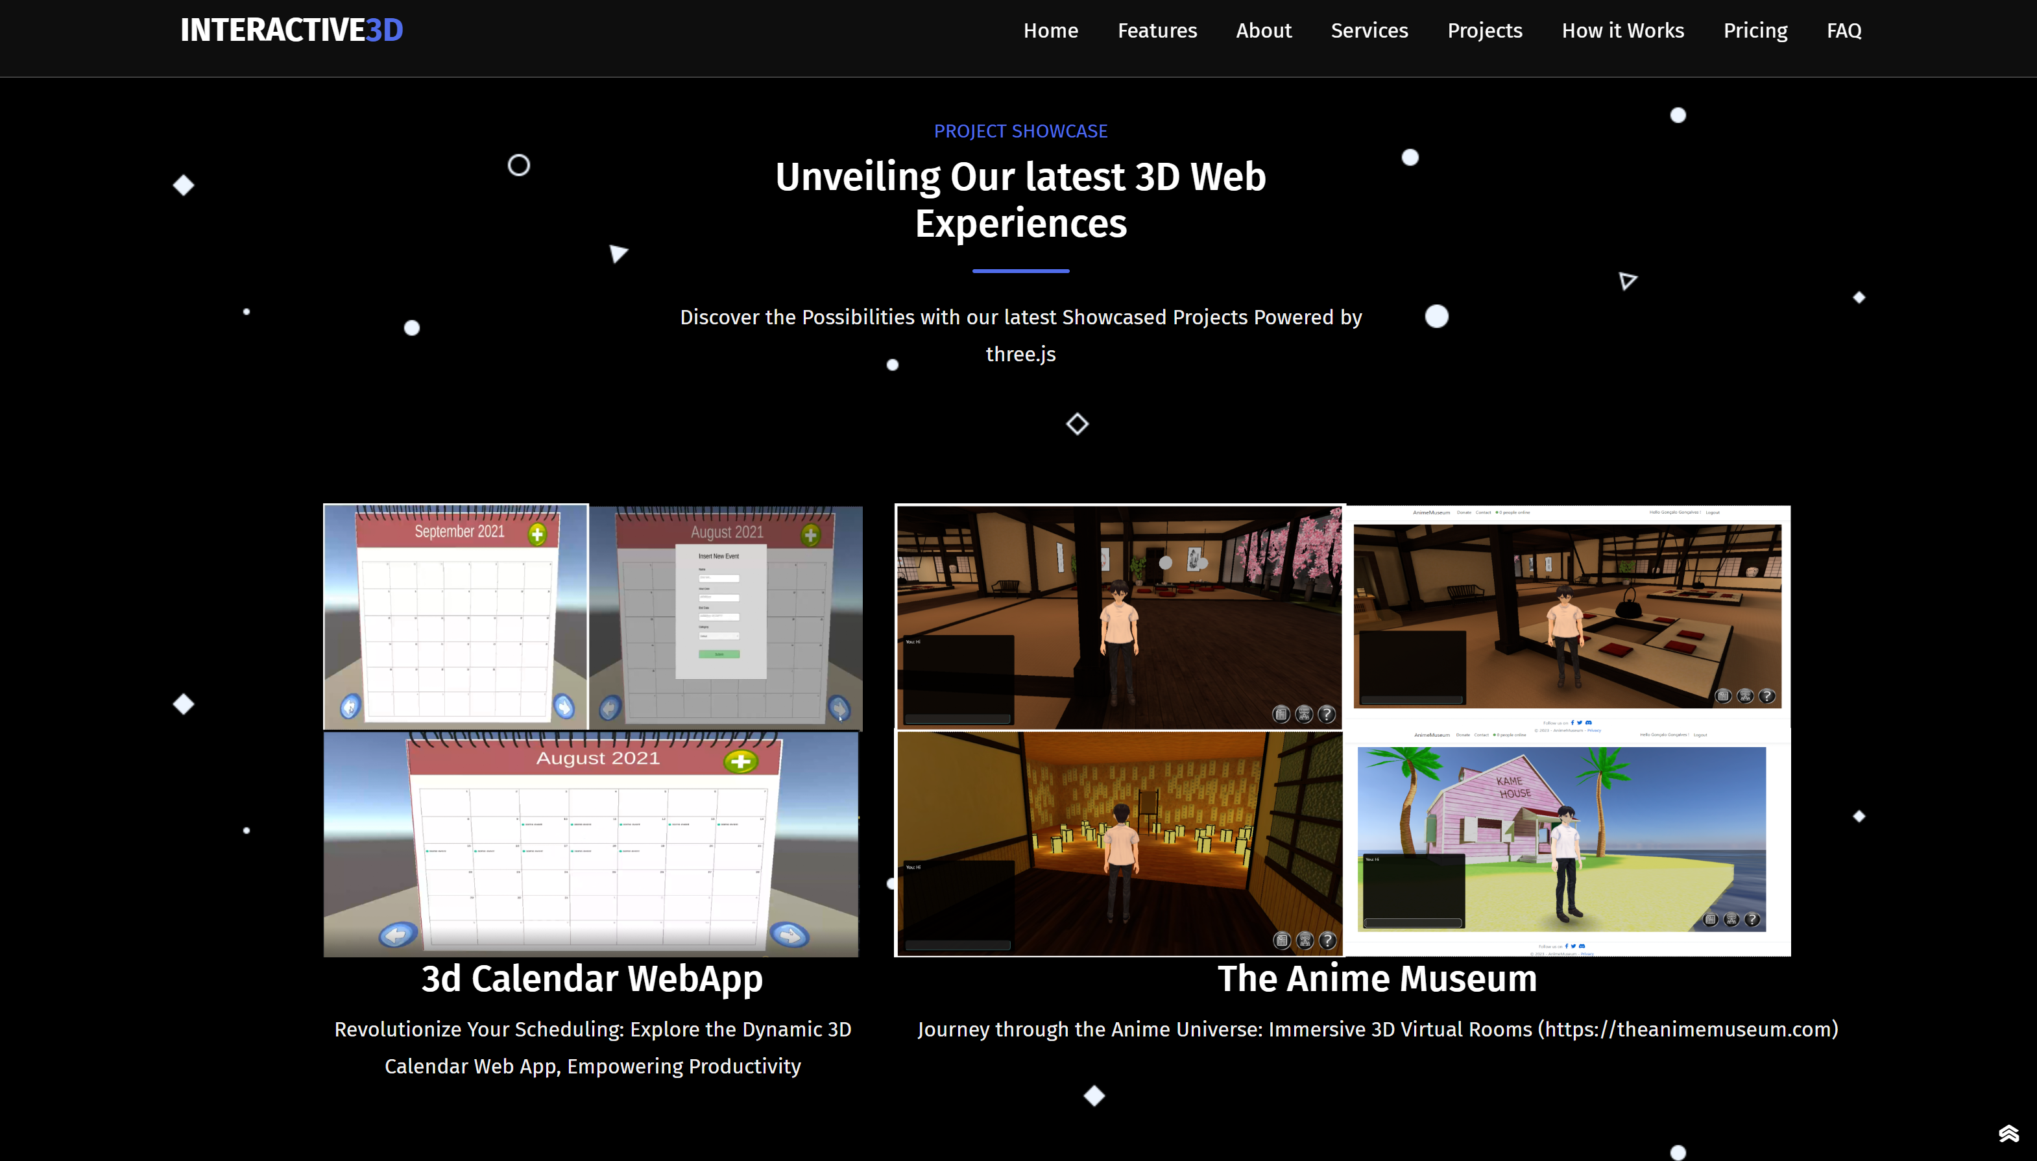2037x1161 pixels.
Task: Open the About nav link
Action: pos(1263,30)
